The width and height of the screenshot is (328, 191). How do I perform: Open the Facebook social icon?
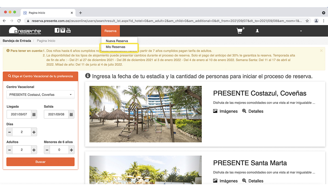coord(57,30)
